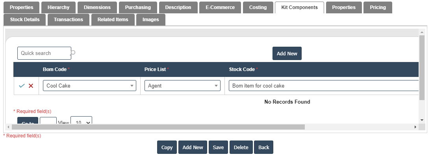
Task: Click the Copy button
Action: pos(167,147)
